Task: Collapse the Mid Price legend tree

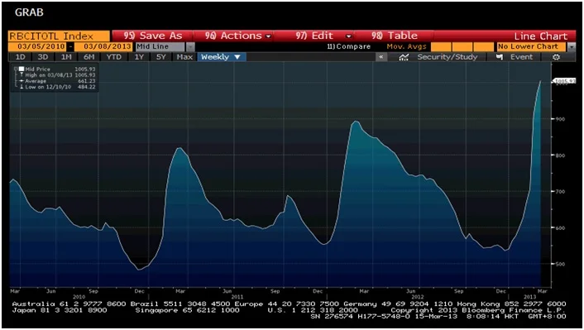Action: (16, 69)
